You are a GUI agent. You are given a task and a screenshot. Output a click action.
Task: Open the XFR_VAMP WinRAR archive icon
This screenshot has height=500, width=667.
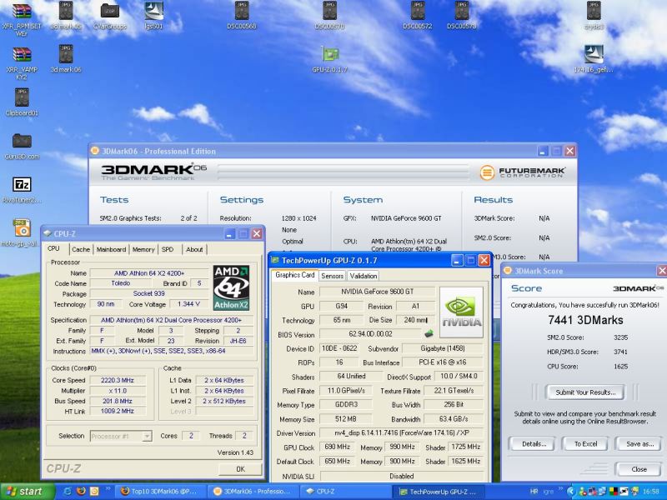(22, 55)
